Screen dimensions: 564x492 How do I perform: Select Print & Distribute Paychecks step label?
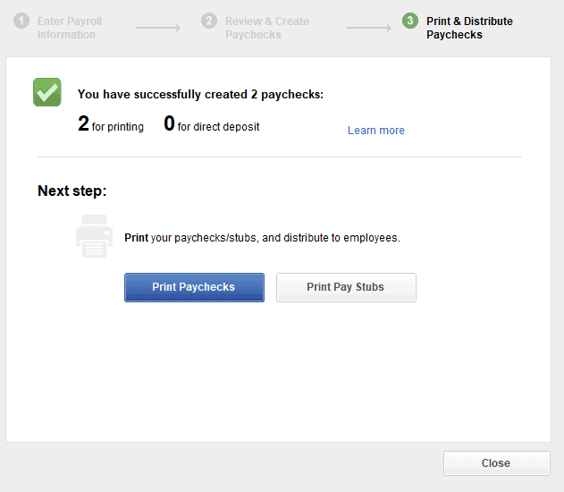point(469,28)
